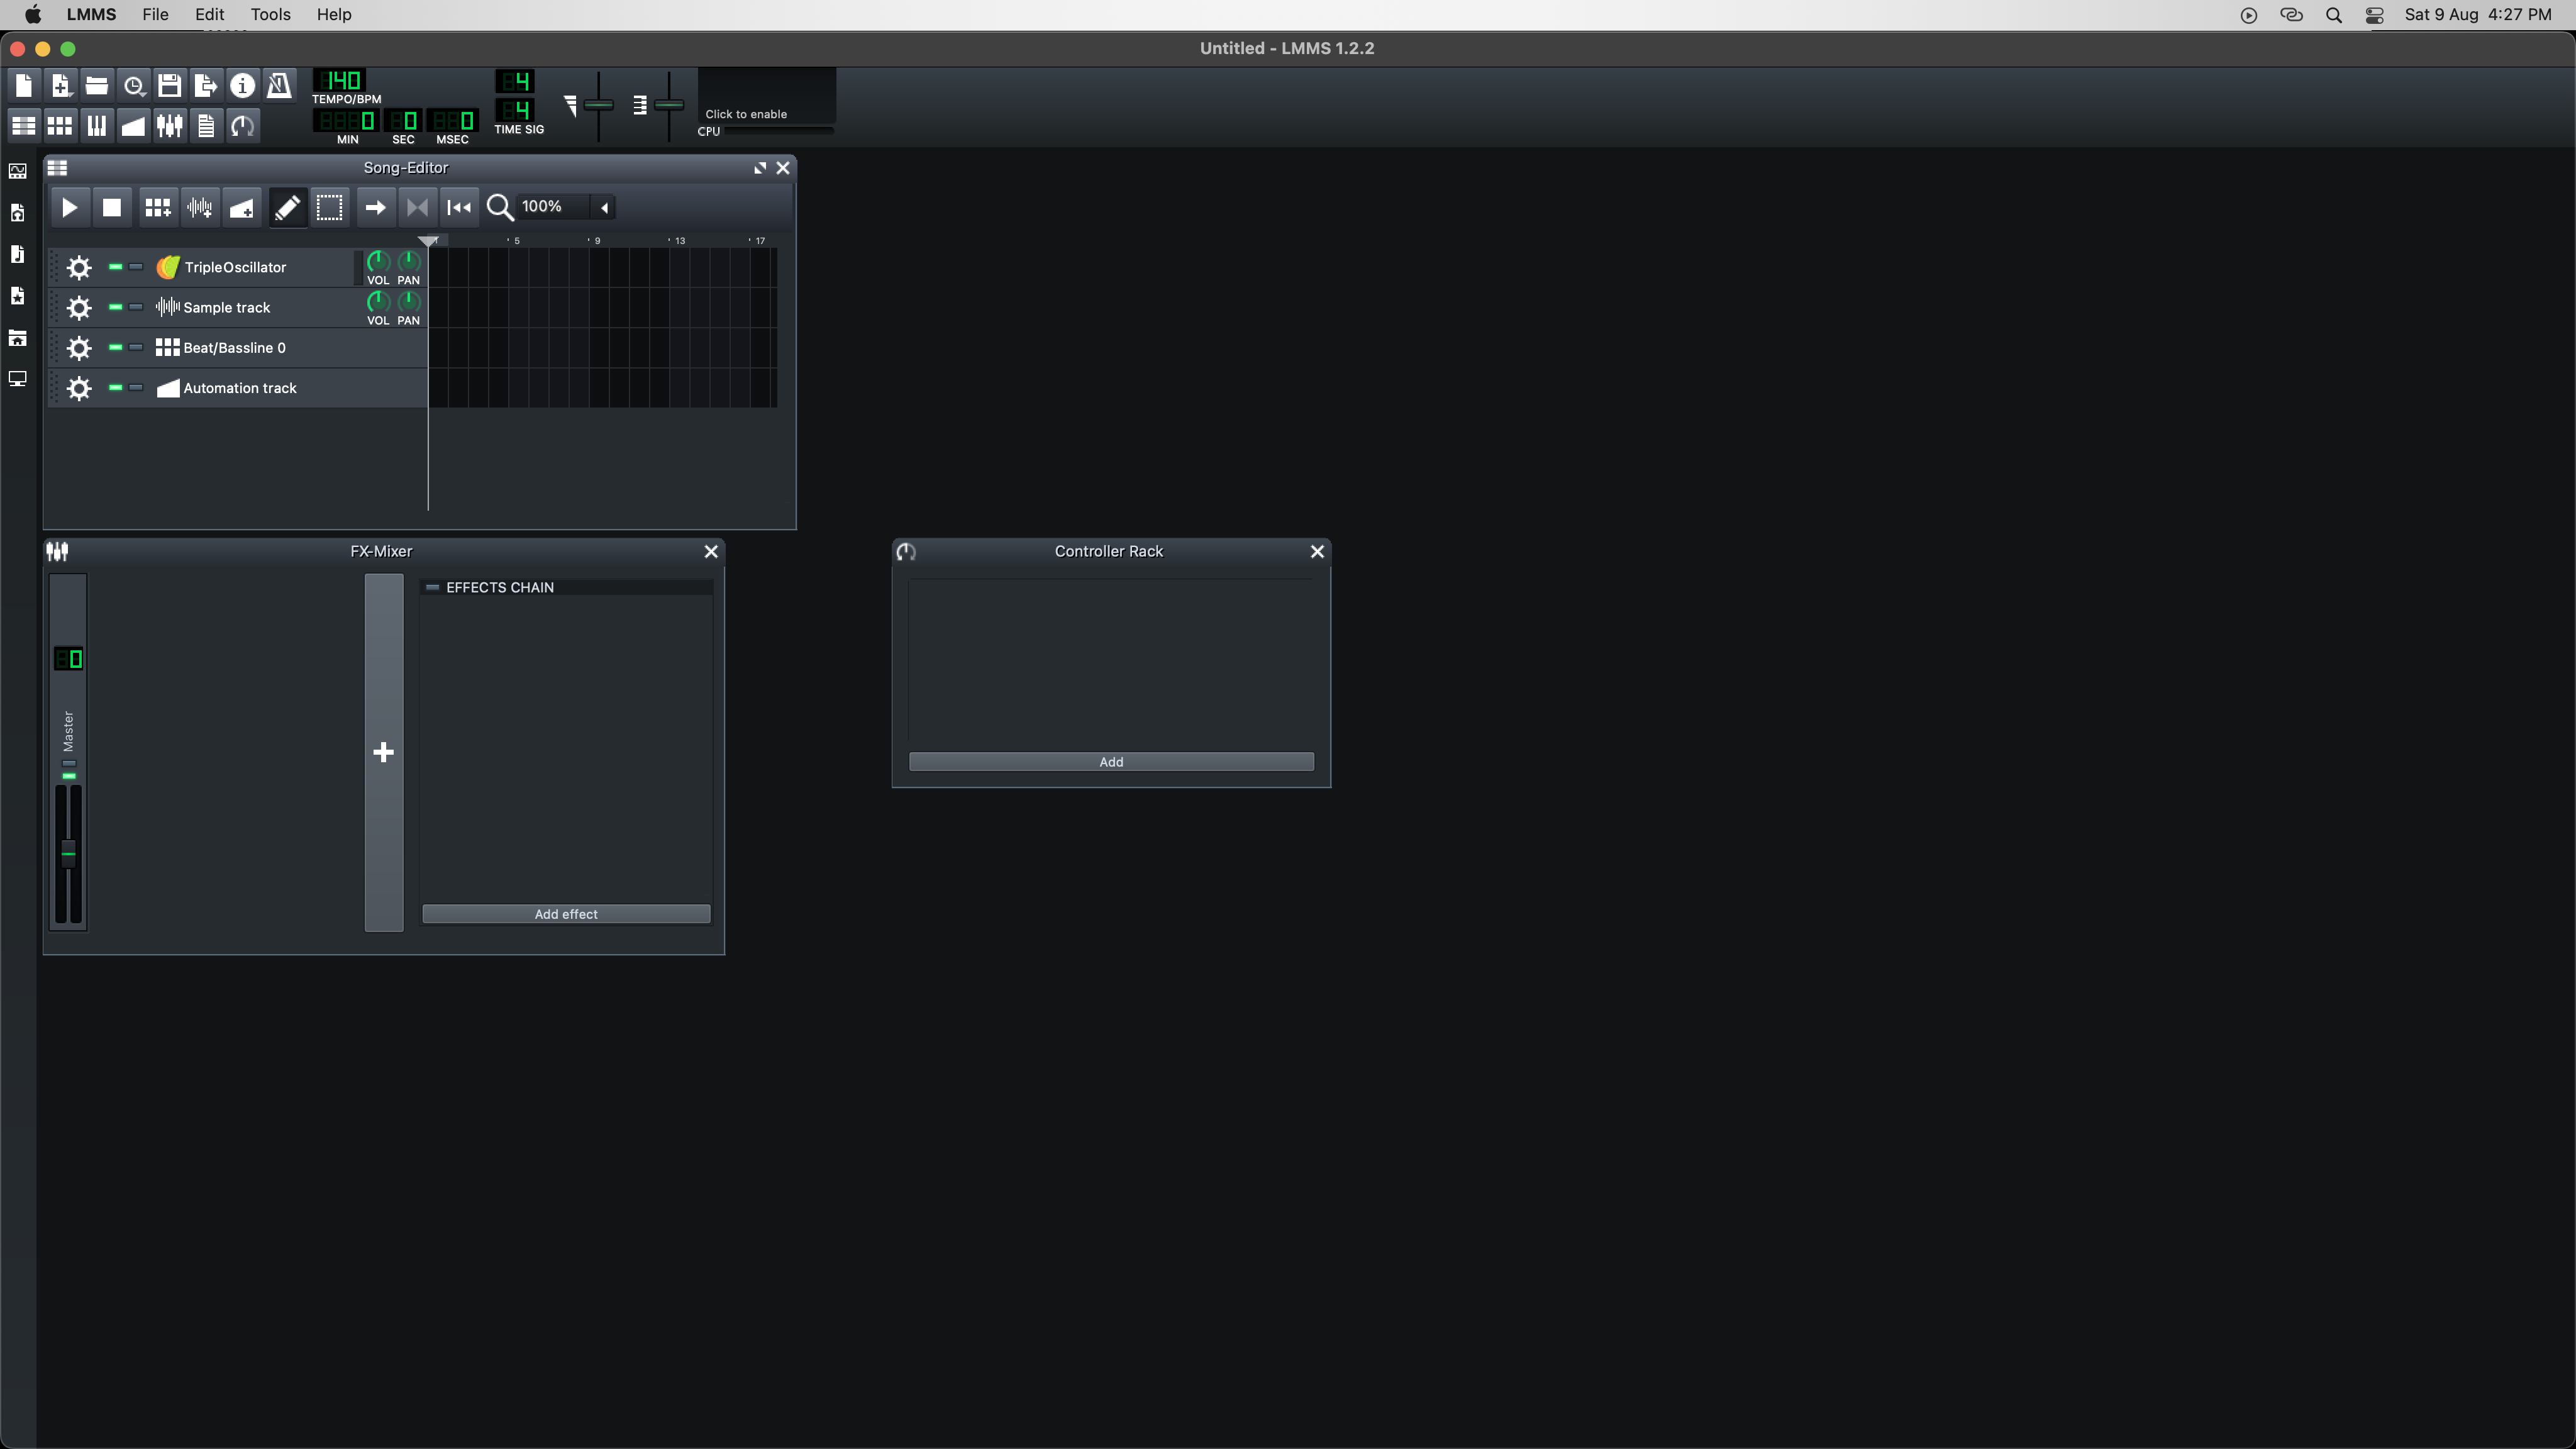Show the Automation Editor from main toolbar

pos(133,125)
